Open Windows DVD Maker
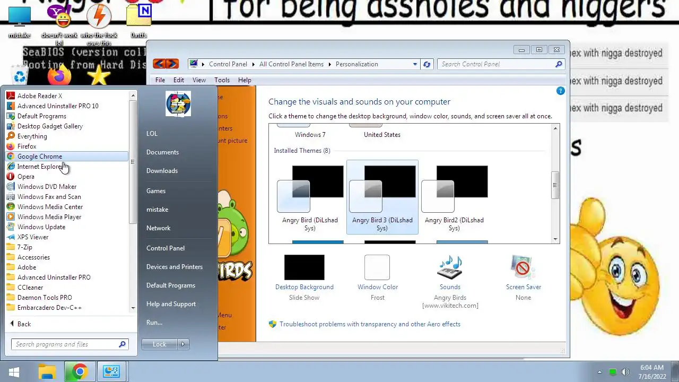The height and width of the screenshot is (382, 679). coord(47,187)
